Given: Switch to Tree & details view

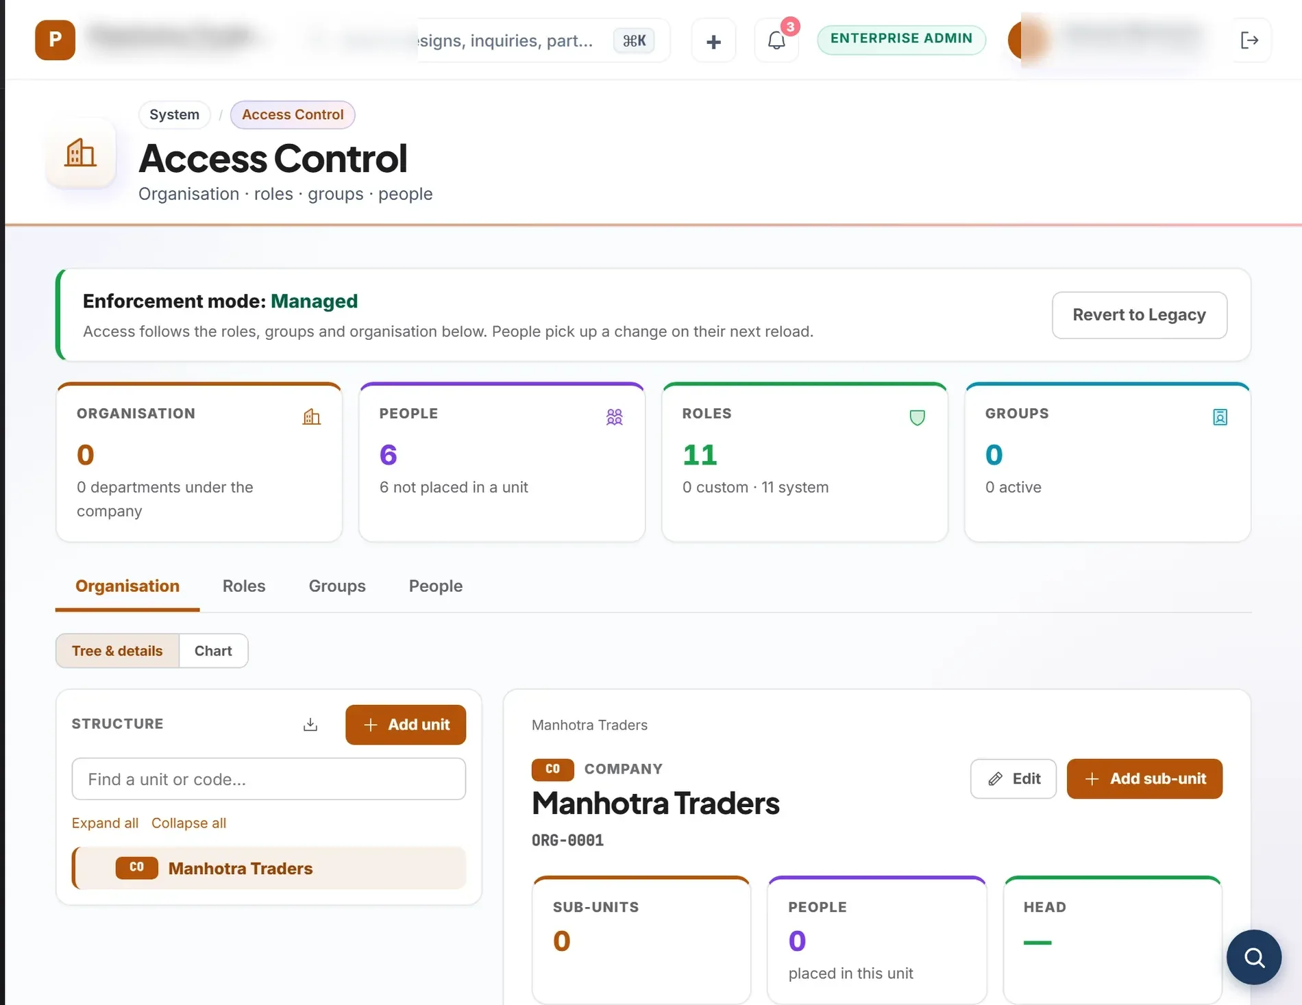Looking at the screenshot, I should click(117, 651).
